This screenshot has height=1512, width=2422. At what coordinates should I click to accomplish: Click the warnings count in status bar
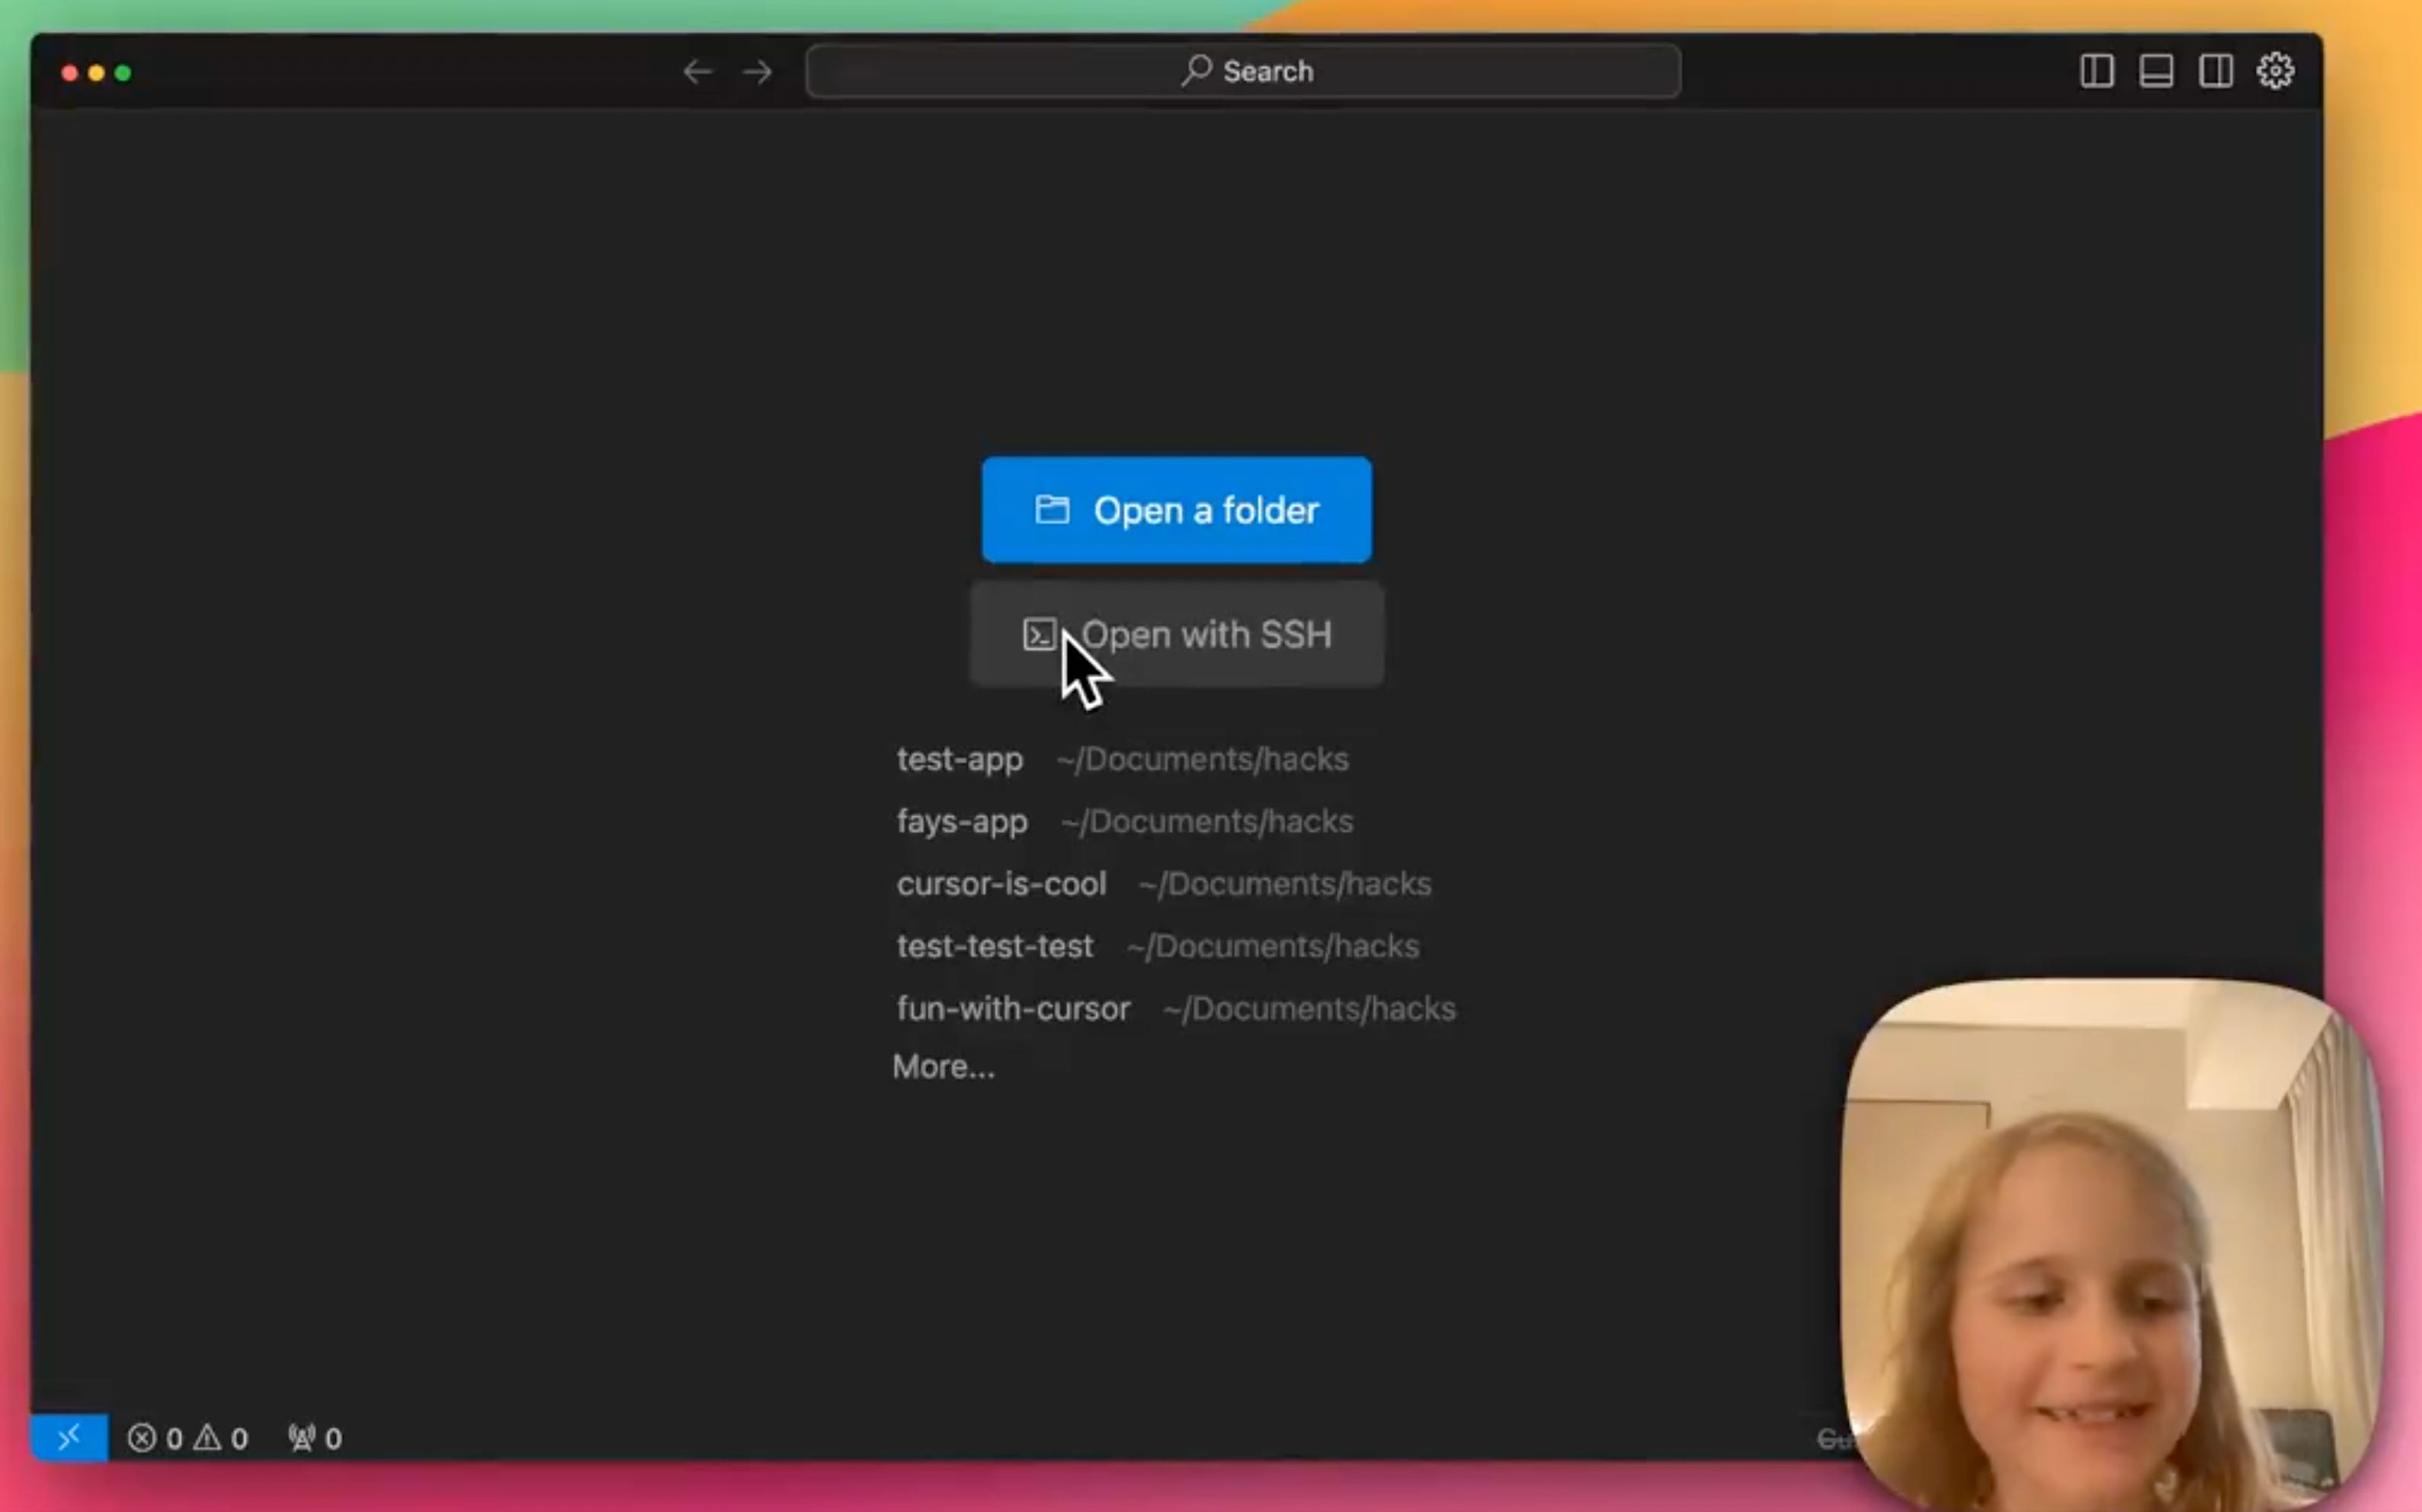[222, 1438]
